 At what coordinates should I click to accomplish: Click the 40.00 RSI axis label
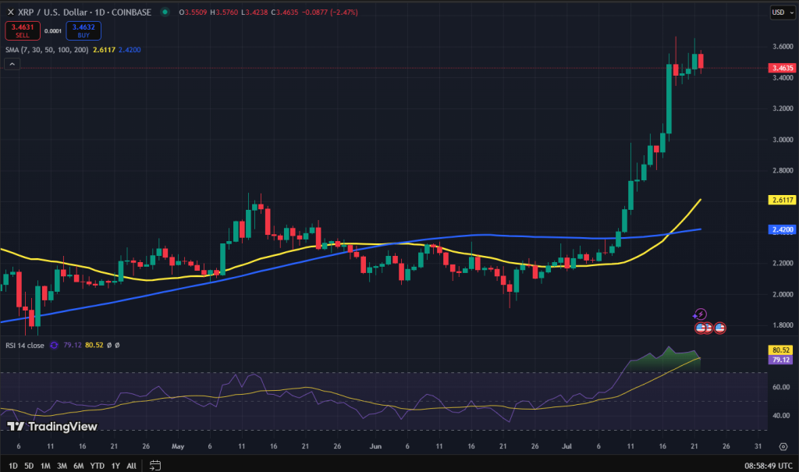point(781,415)
